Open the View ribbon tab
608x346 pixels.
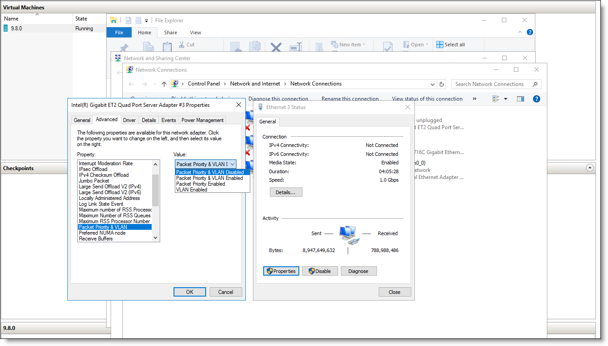coord(195,33)
